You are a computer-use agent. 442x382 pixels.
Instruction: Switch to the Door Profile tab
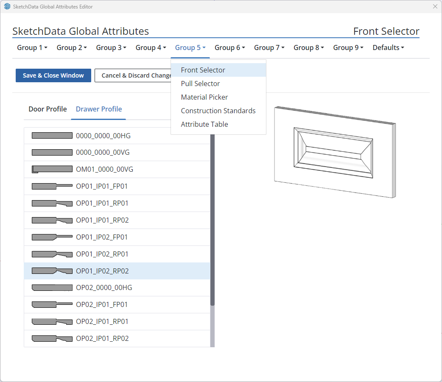click(x=48, y=109)
